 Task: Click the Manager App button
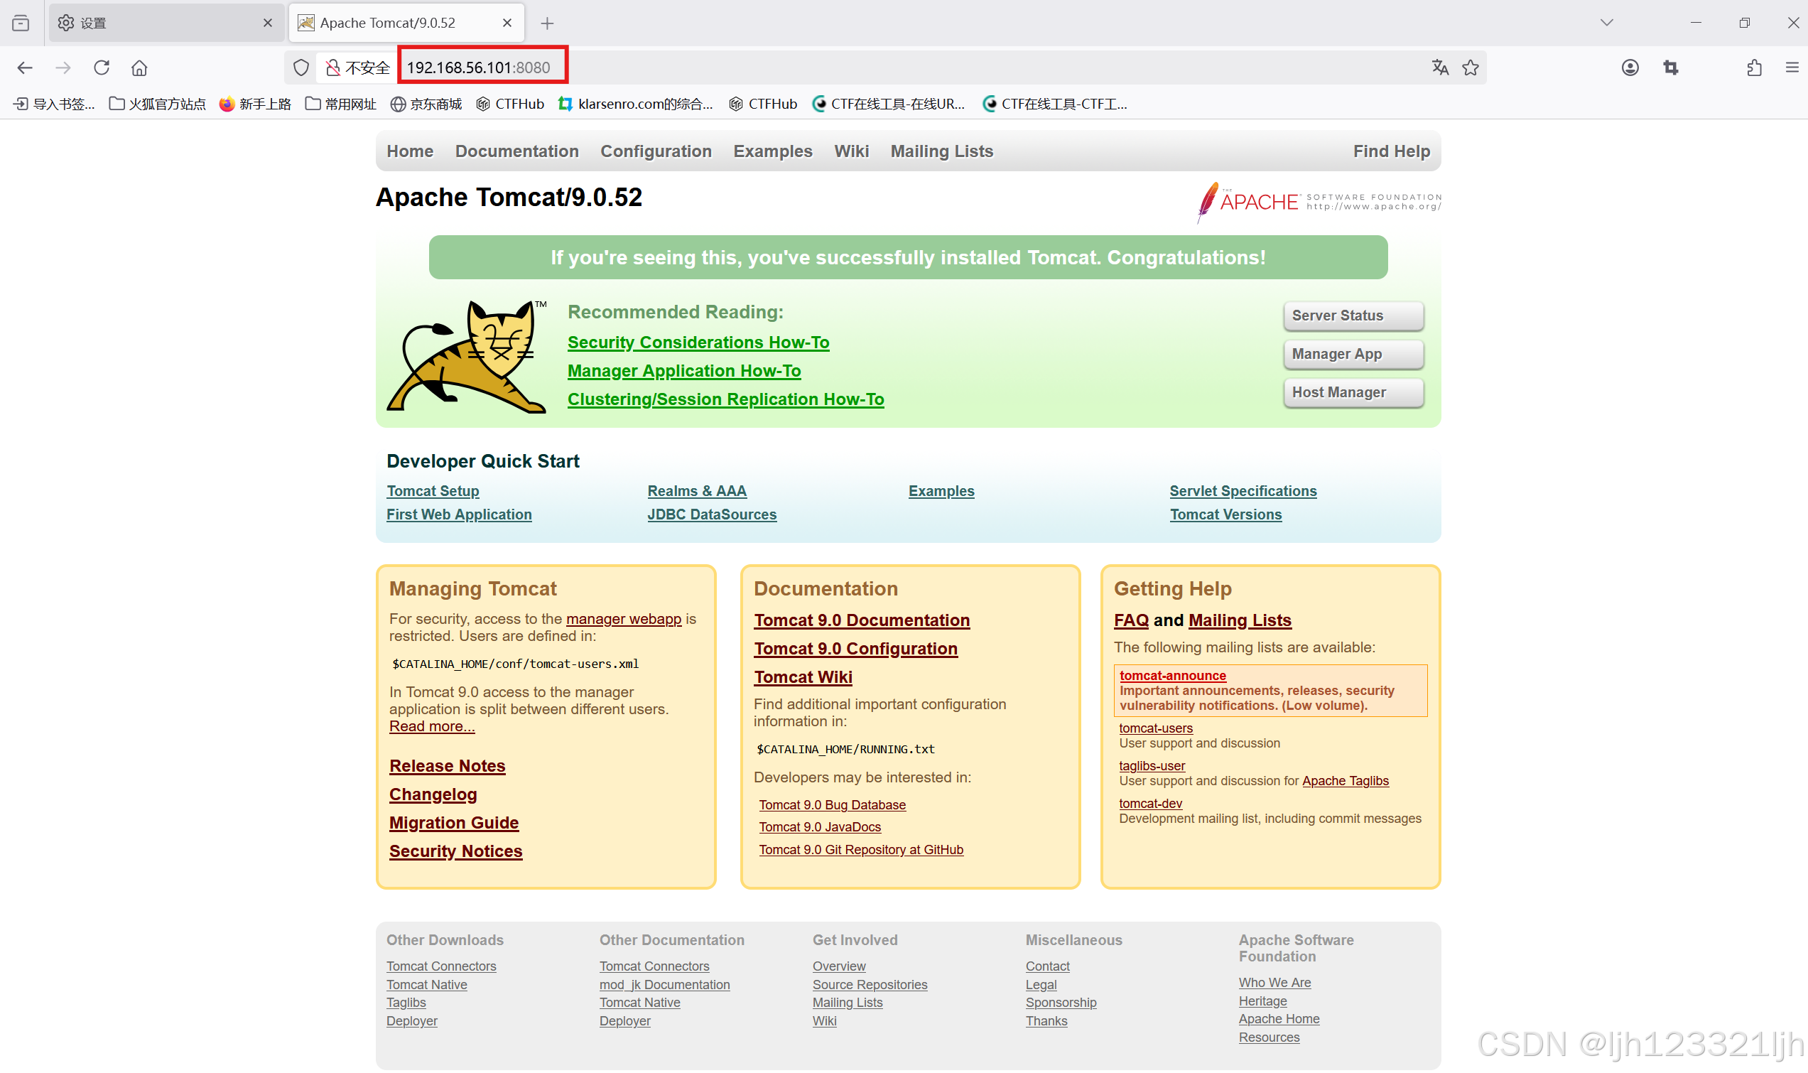pyautogui.click(x=1352, y=354)
